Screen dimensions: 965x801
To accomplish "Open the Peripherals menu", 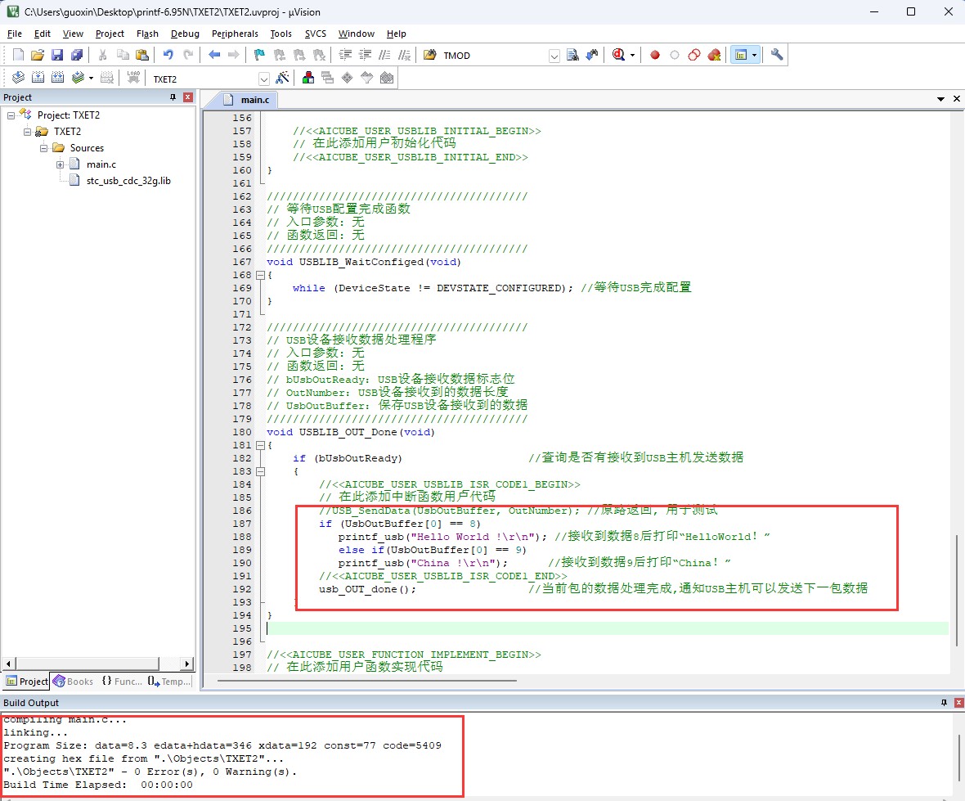I will pos(235,34).
